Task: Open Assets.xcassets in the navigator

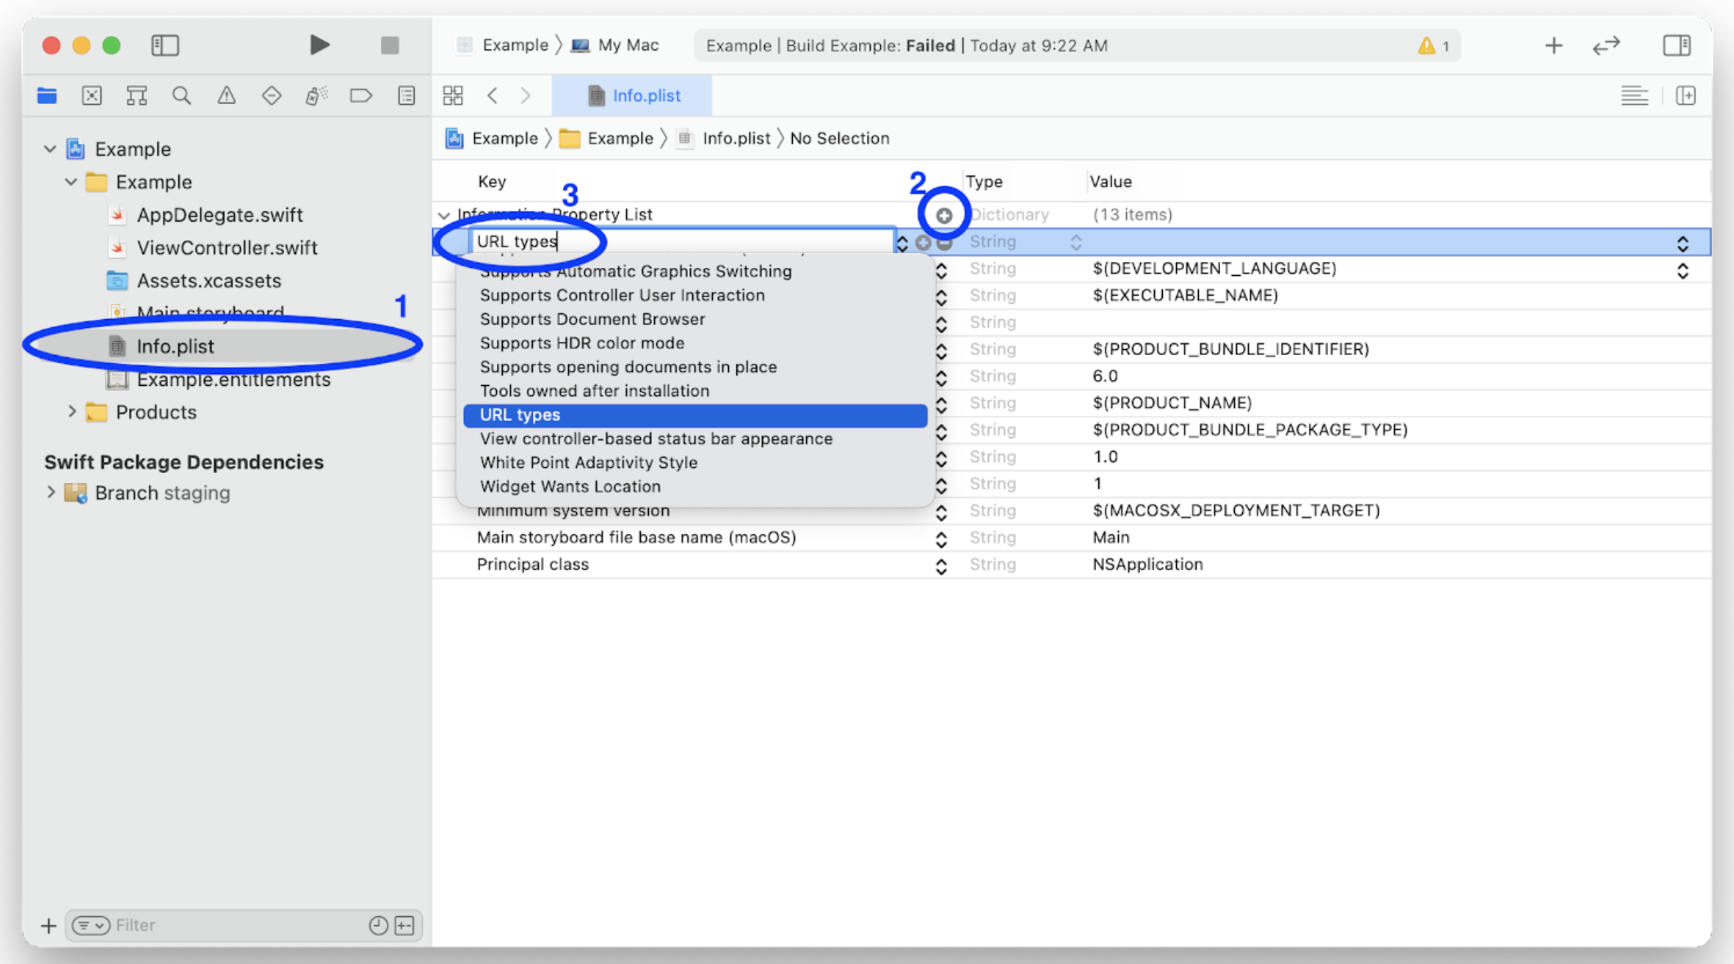Action: (208, 280)
